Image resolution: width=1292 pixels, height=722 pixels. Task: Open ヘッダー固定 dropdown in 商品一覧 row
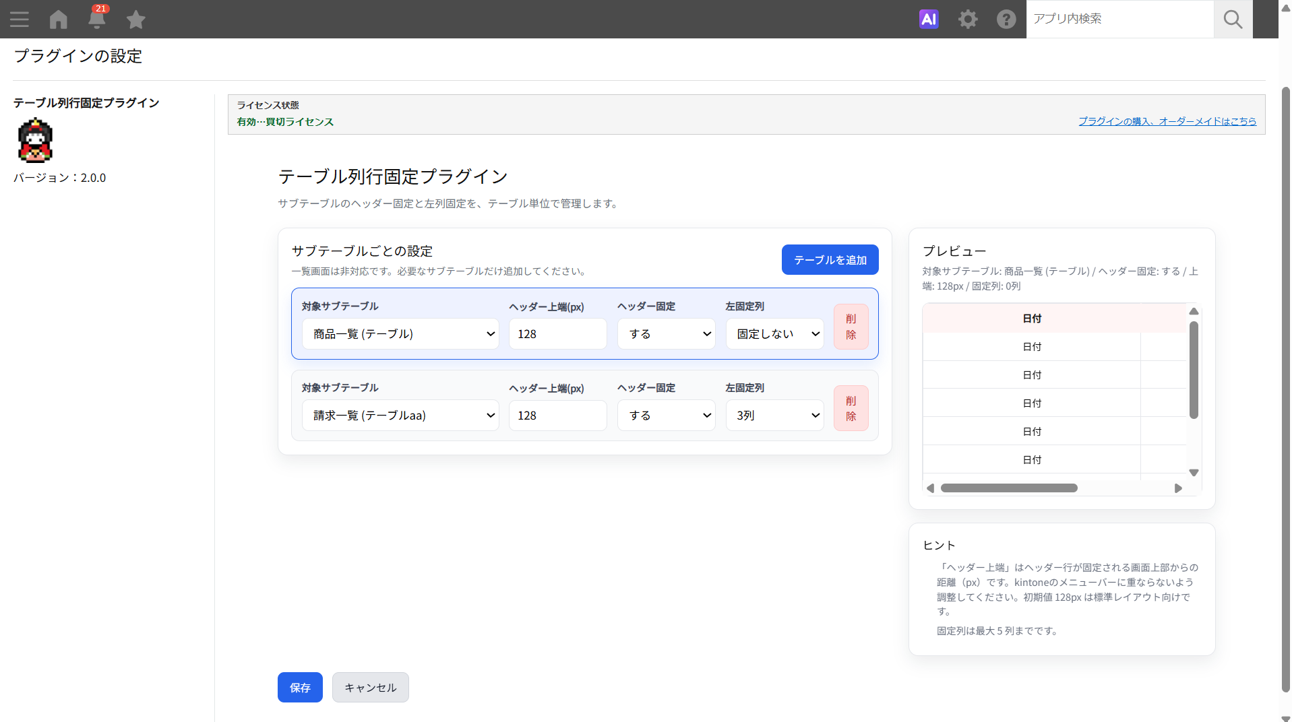pos(666,333)
